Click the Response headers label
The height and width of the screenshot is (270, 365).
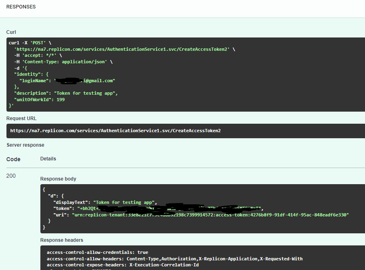[62, 240]
